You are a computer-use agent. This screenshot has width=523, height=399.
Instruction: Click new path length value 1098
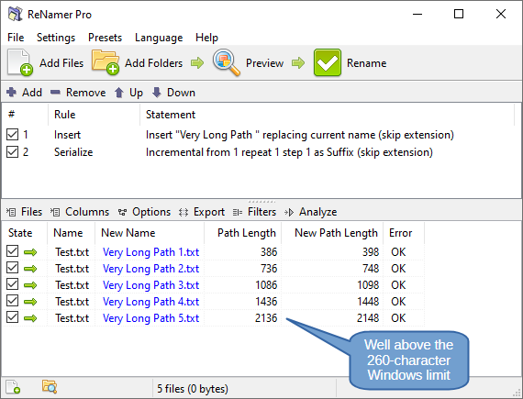pyautogui.click(x=368, y=285)
